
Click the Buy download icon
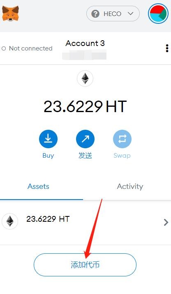48,139
